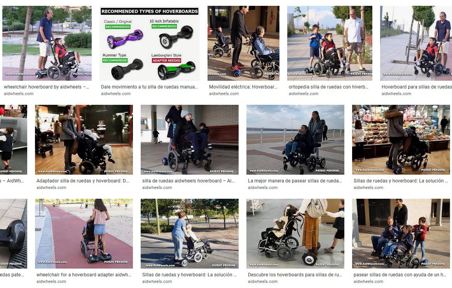Click 'Dale movimiento a tu silla de ruedas' title
Image resolution: width=452 pixels, height=288 pixels.
click(149, 87)
